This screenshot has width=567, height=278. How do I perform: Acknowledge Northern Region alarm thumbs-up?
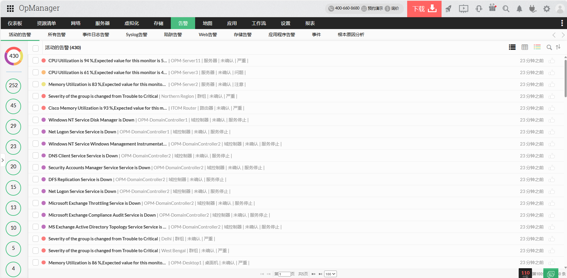pyautogui.click(x=552, y=96)
